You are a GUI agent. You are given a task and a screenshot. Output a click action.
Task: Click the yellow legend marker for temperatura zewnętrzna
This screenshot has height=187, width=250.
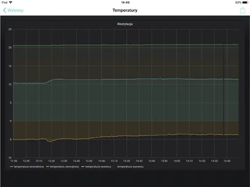coord(47,167)
